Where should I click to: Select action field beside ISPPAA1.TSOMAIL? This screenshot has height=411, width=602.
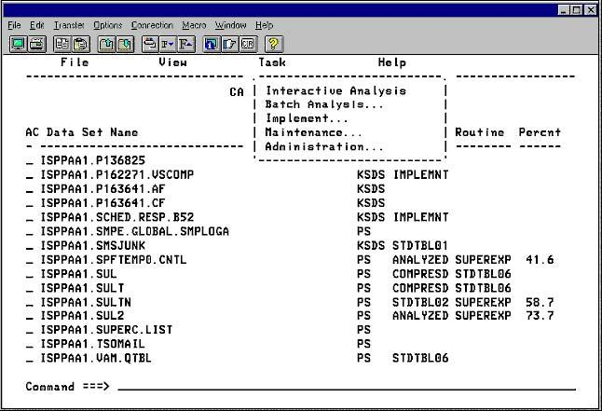point(30,344)
